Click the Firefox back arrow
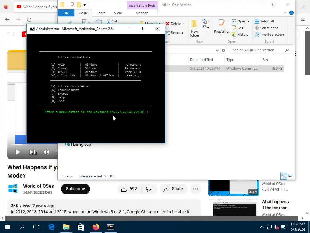310x233 pixels. 7,20
